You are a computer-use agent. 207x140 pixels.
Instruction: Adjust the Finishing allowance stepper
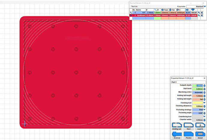(x=205, y=106)
